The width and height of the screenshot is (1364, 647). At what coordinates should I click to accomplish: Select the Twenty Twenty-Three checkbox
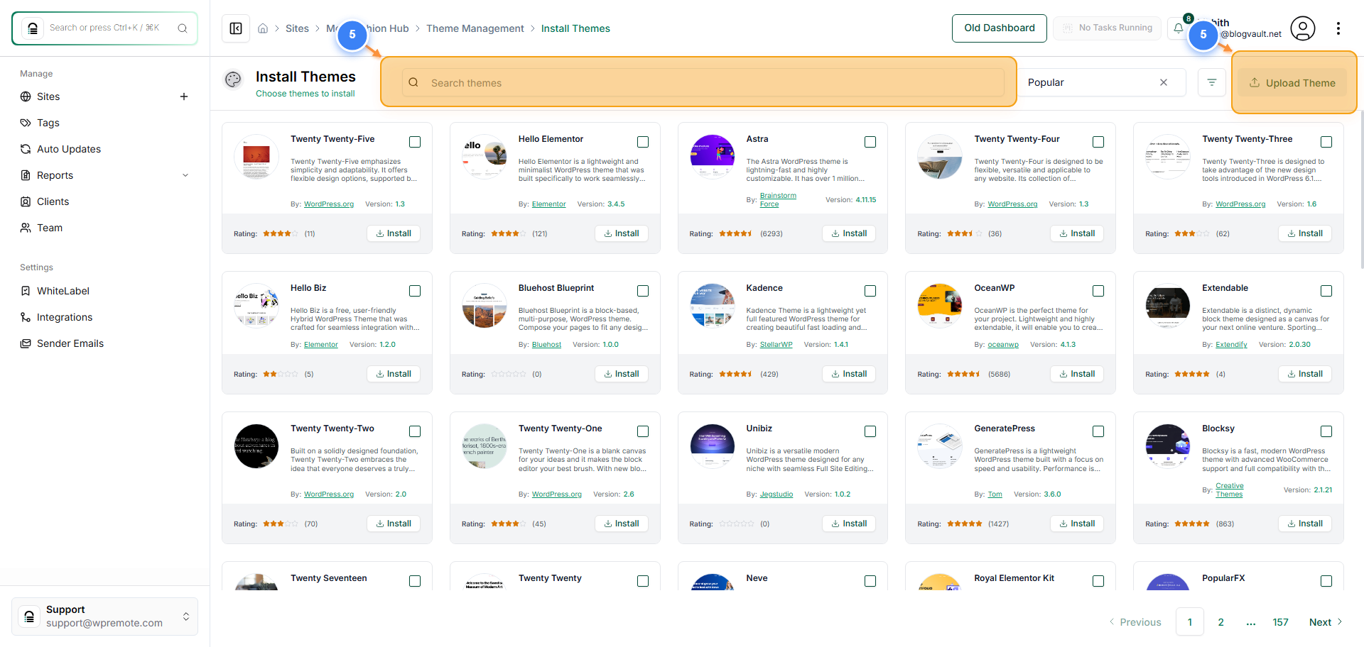coord(1326,142)
